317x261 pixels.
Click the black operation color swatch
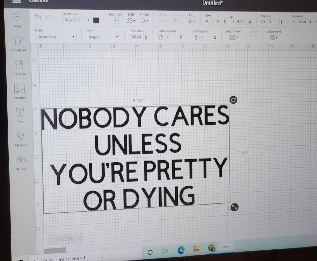pyautogui.click(x=96, y=20)
